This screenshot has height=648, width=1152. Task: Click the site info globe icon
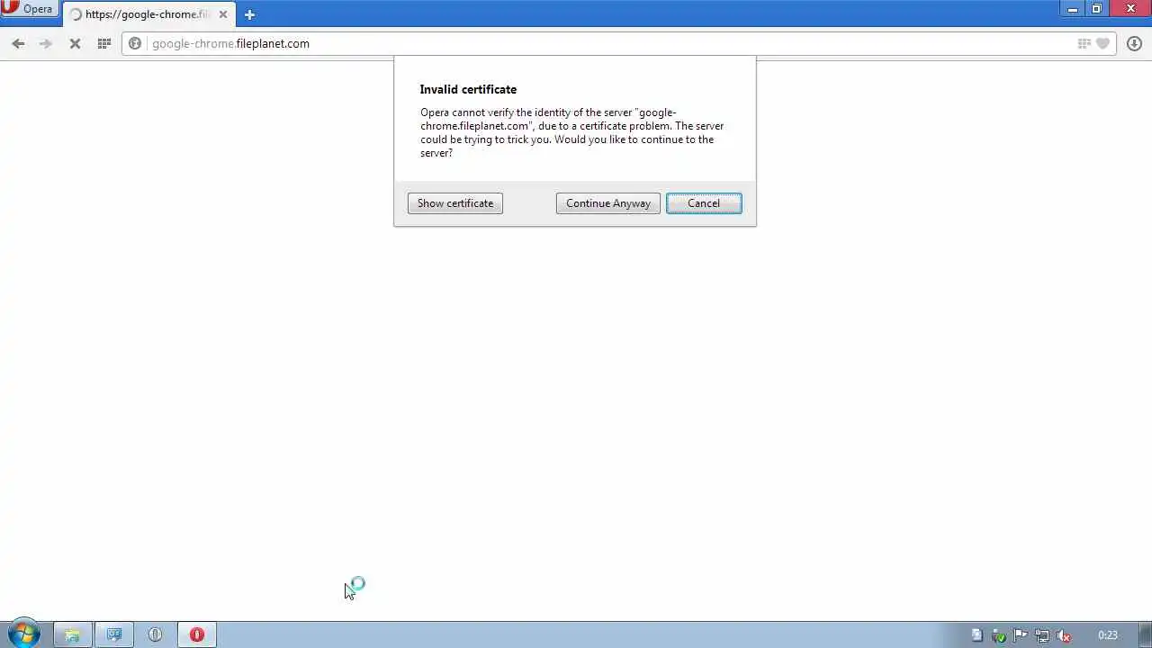[x=135, y=43]
